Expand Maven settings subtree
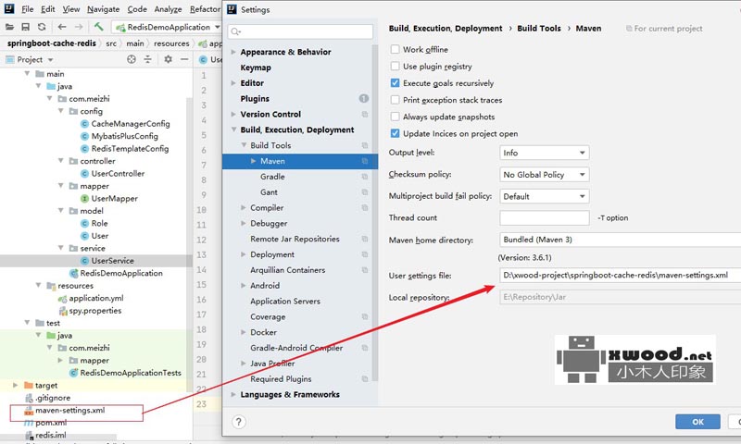 (x=253, y=161)
